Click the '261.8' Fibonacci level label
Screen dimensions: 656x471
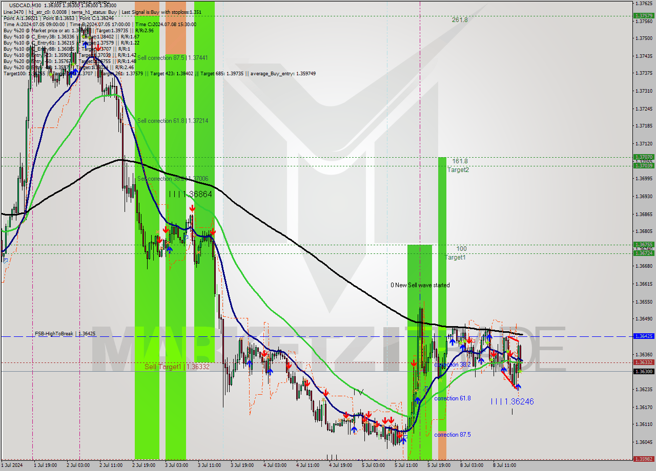(x=460, y=19)
